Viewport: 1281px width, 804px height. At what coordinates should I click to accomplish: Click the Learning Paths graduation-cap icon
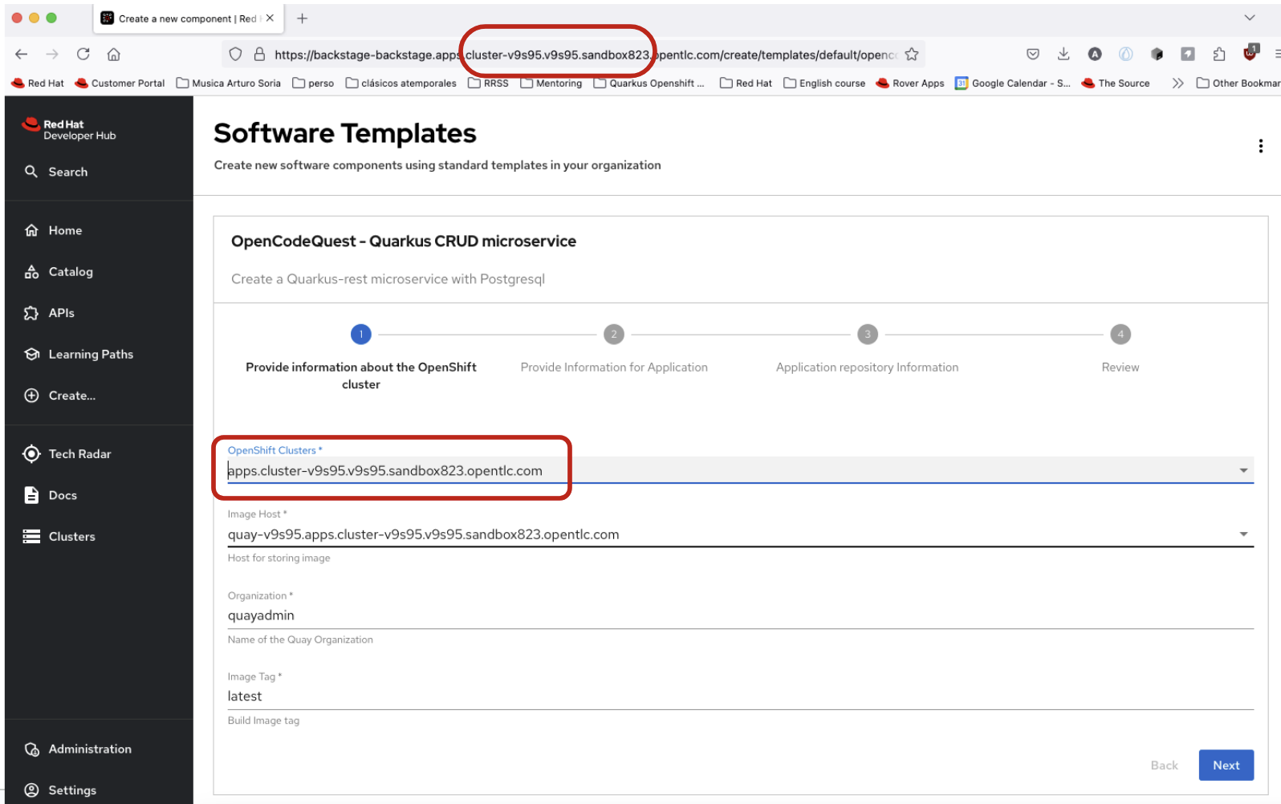coord(31,355)
